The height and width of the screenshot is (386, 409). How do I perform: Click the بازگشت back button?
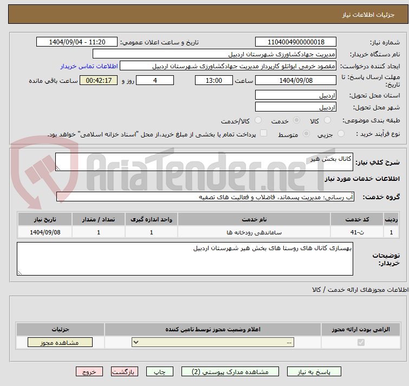[125, 372]
